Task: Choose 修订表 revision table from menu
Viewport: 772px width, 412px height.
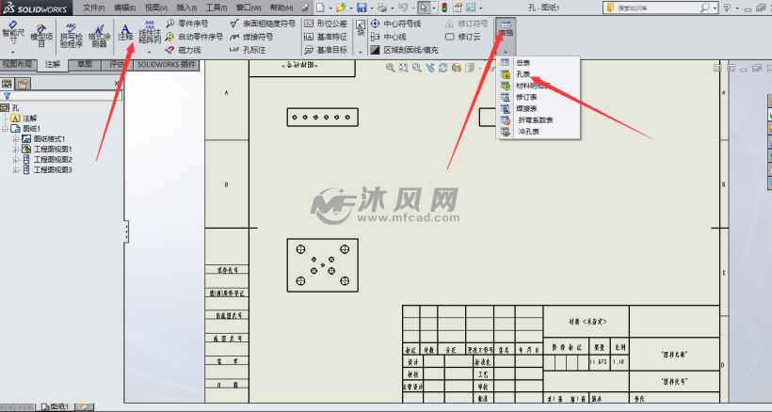Action: 539,97
